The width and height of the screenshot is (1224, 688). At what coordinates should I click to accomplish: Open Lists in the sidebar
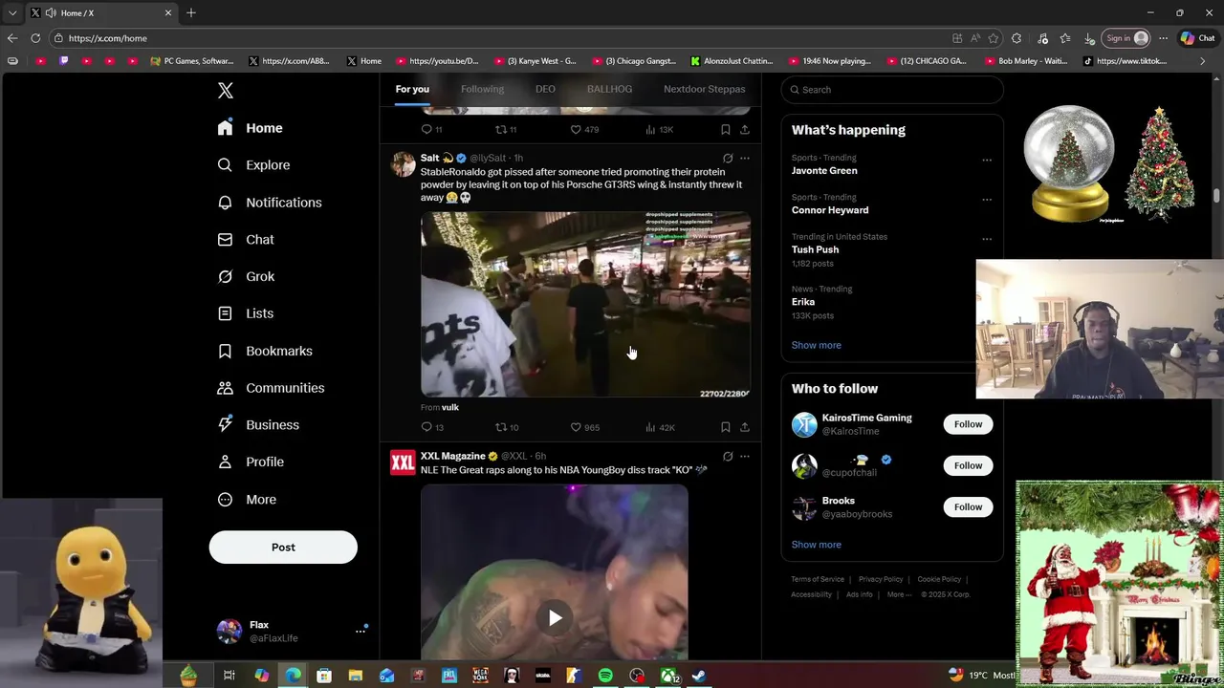tap(246, 313)
